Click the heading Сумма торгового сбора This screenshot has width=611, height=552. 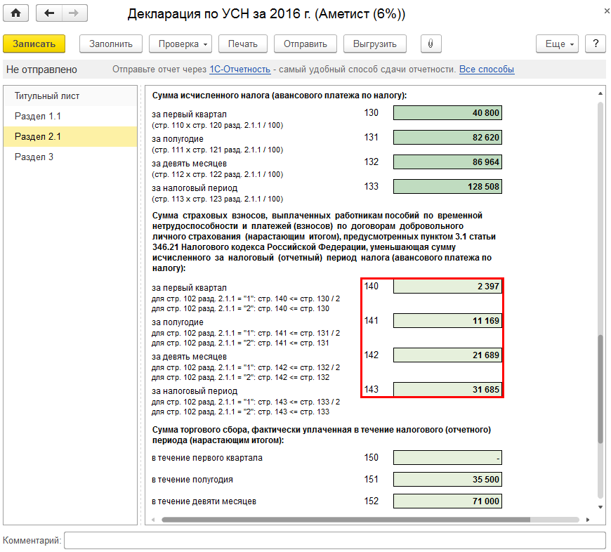pos(322,435)
